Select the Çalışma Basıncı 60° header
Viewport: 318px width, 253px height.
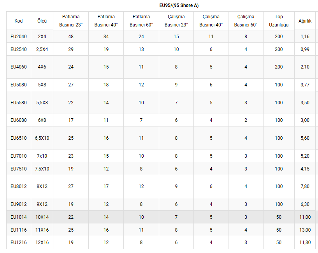(x=246, y=21)
